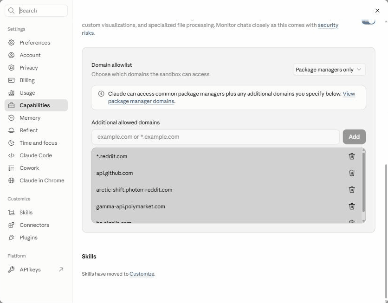Open Preferences settings page
Screen dimensions: 388x303
(x=36, y=43)
